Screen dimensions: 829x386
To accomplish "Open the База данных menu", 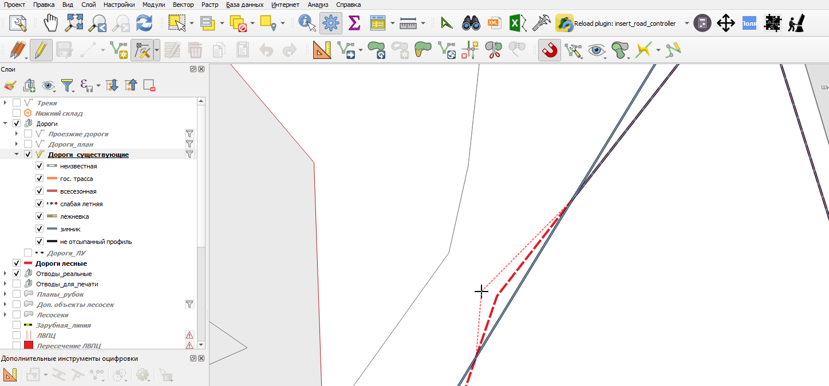I will coord(245,5).
